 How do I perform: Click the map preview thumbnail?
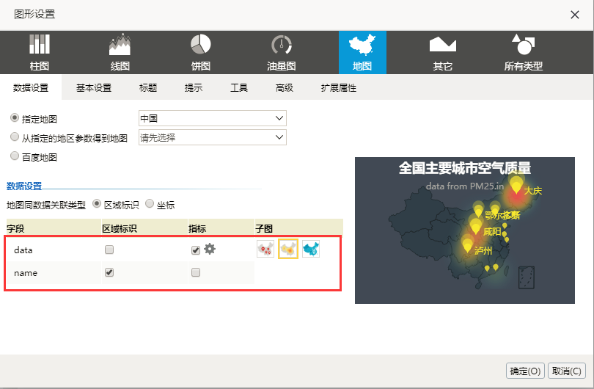tap(465, 230)
